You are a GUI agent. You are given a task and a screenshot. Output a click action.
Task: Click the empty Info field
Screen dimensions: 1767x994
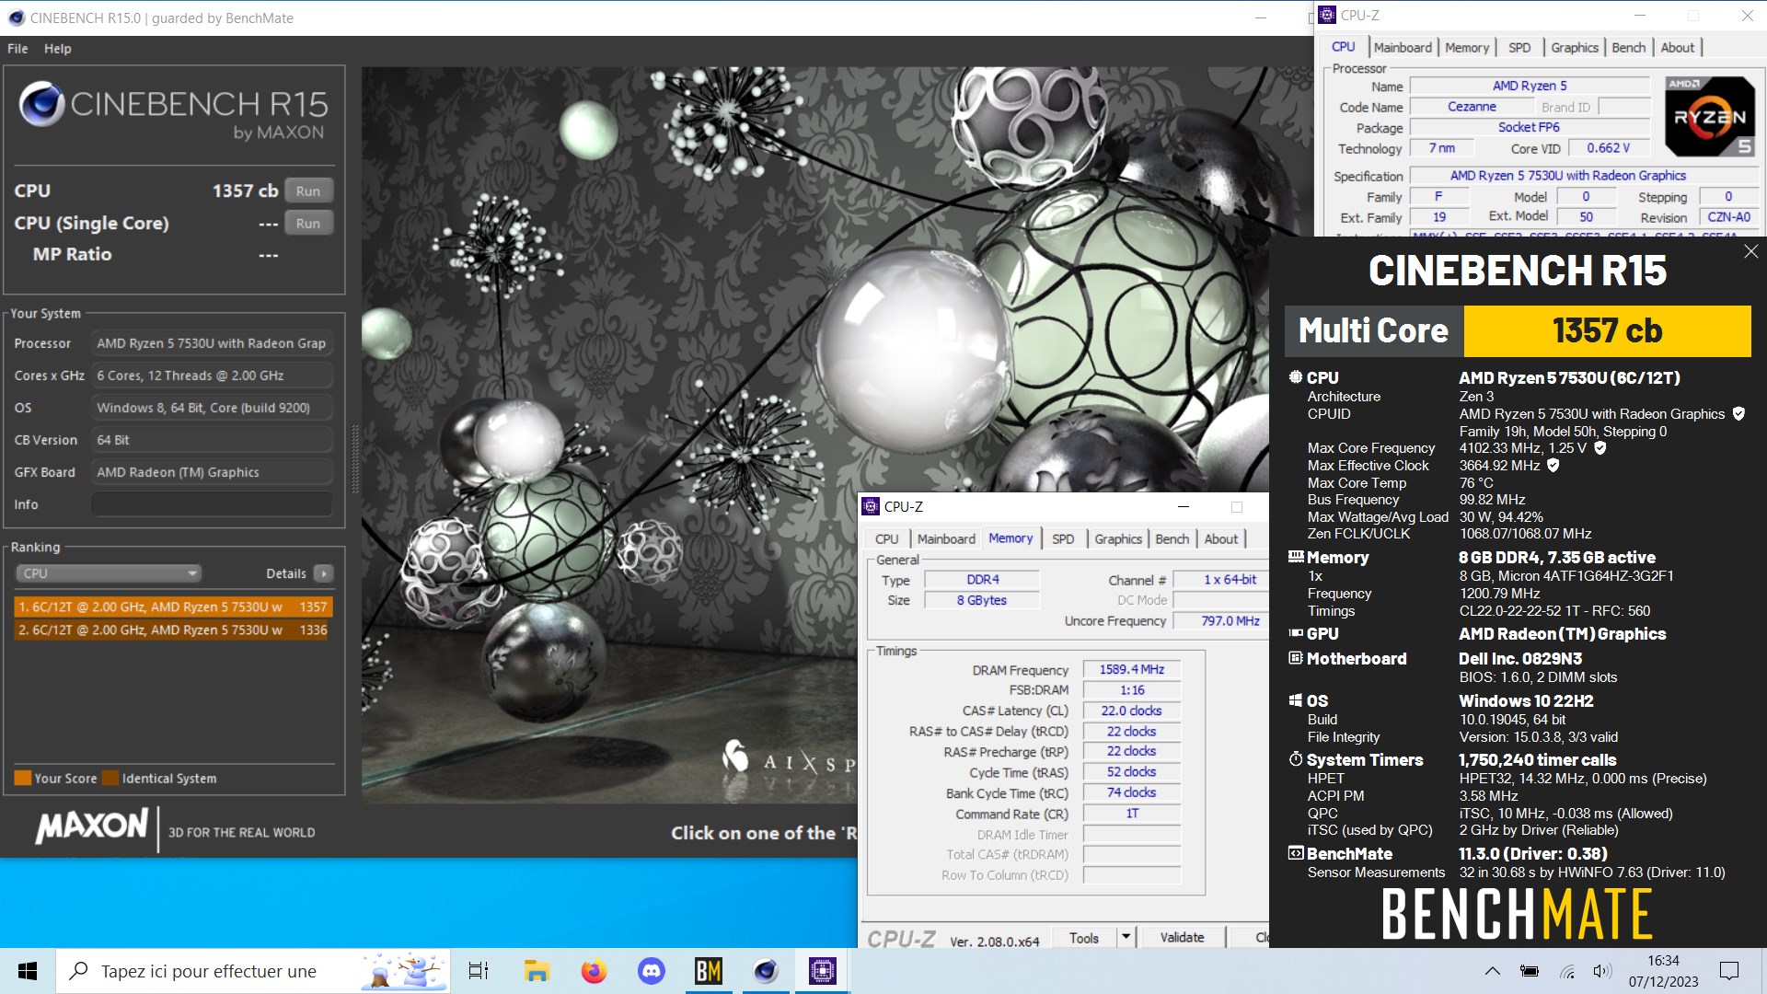coord(212,504)
